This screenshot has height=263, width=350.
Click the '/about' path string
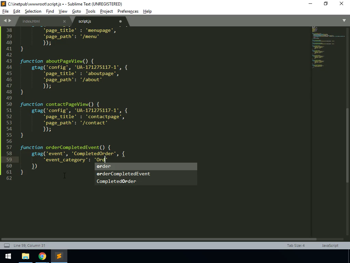(x=91, y=79)
